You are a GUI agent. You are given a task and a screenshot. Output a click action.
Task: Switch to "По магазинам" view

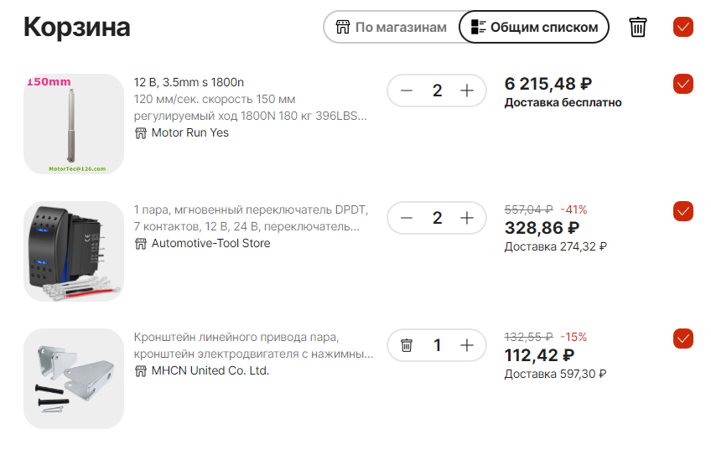click(392, 27)
